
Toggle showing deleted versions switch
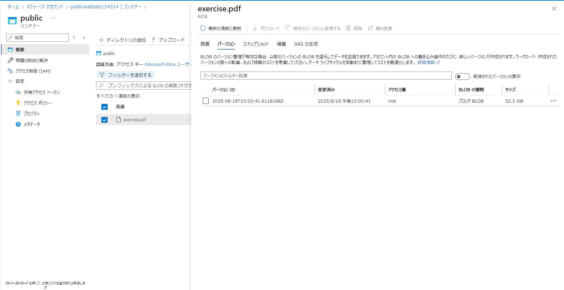(463, 77)
